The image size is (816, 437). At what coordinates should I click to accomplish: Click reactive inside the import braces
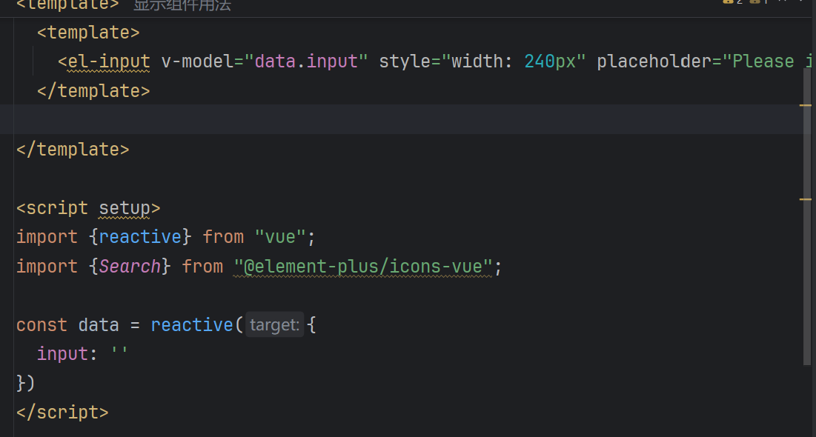(x=140, y=237)
